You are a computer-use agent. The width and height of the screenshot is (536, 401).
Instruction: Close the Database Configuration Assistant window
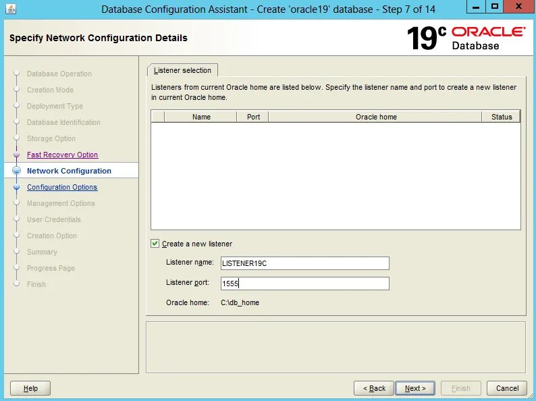[x=518, y=7]
